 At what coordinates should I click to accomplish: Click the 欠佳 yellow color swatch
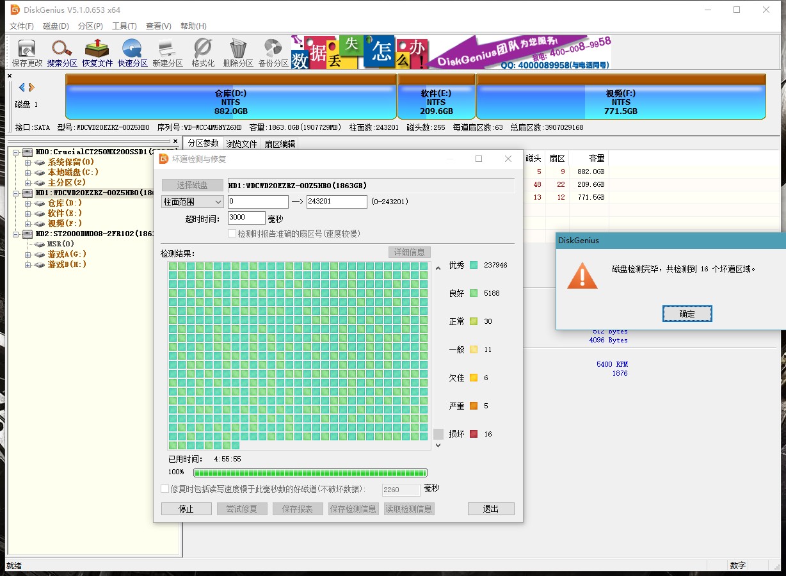tap(474, 378)
